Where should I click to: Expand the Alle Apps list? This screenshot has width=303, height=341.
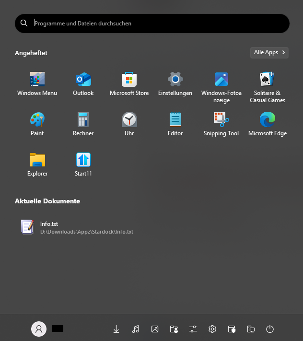point(269,52)
